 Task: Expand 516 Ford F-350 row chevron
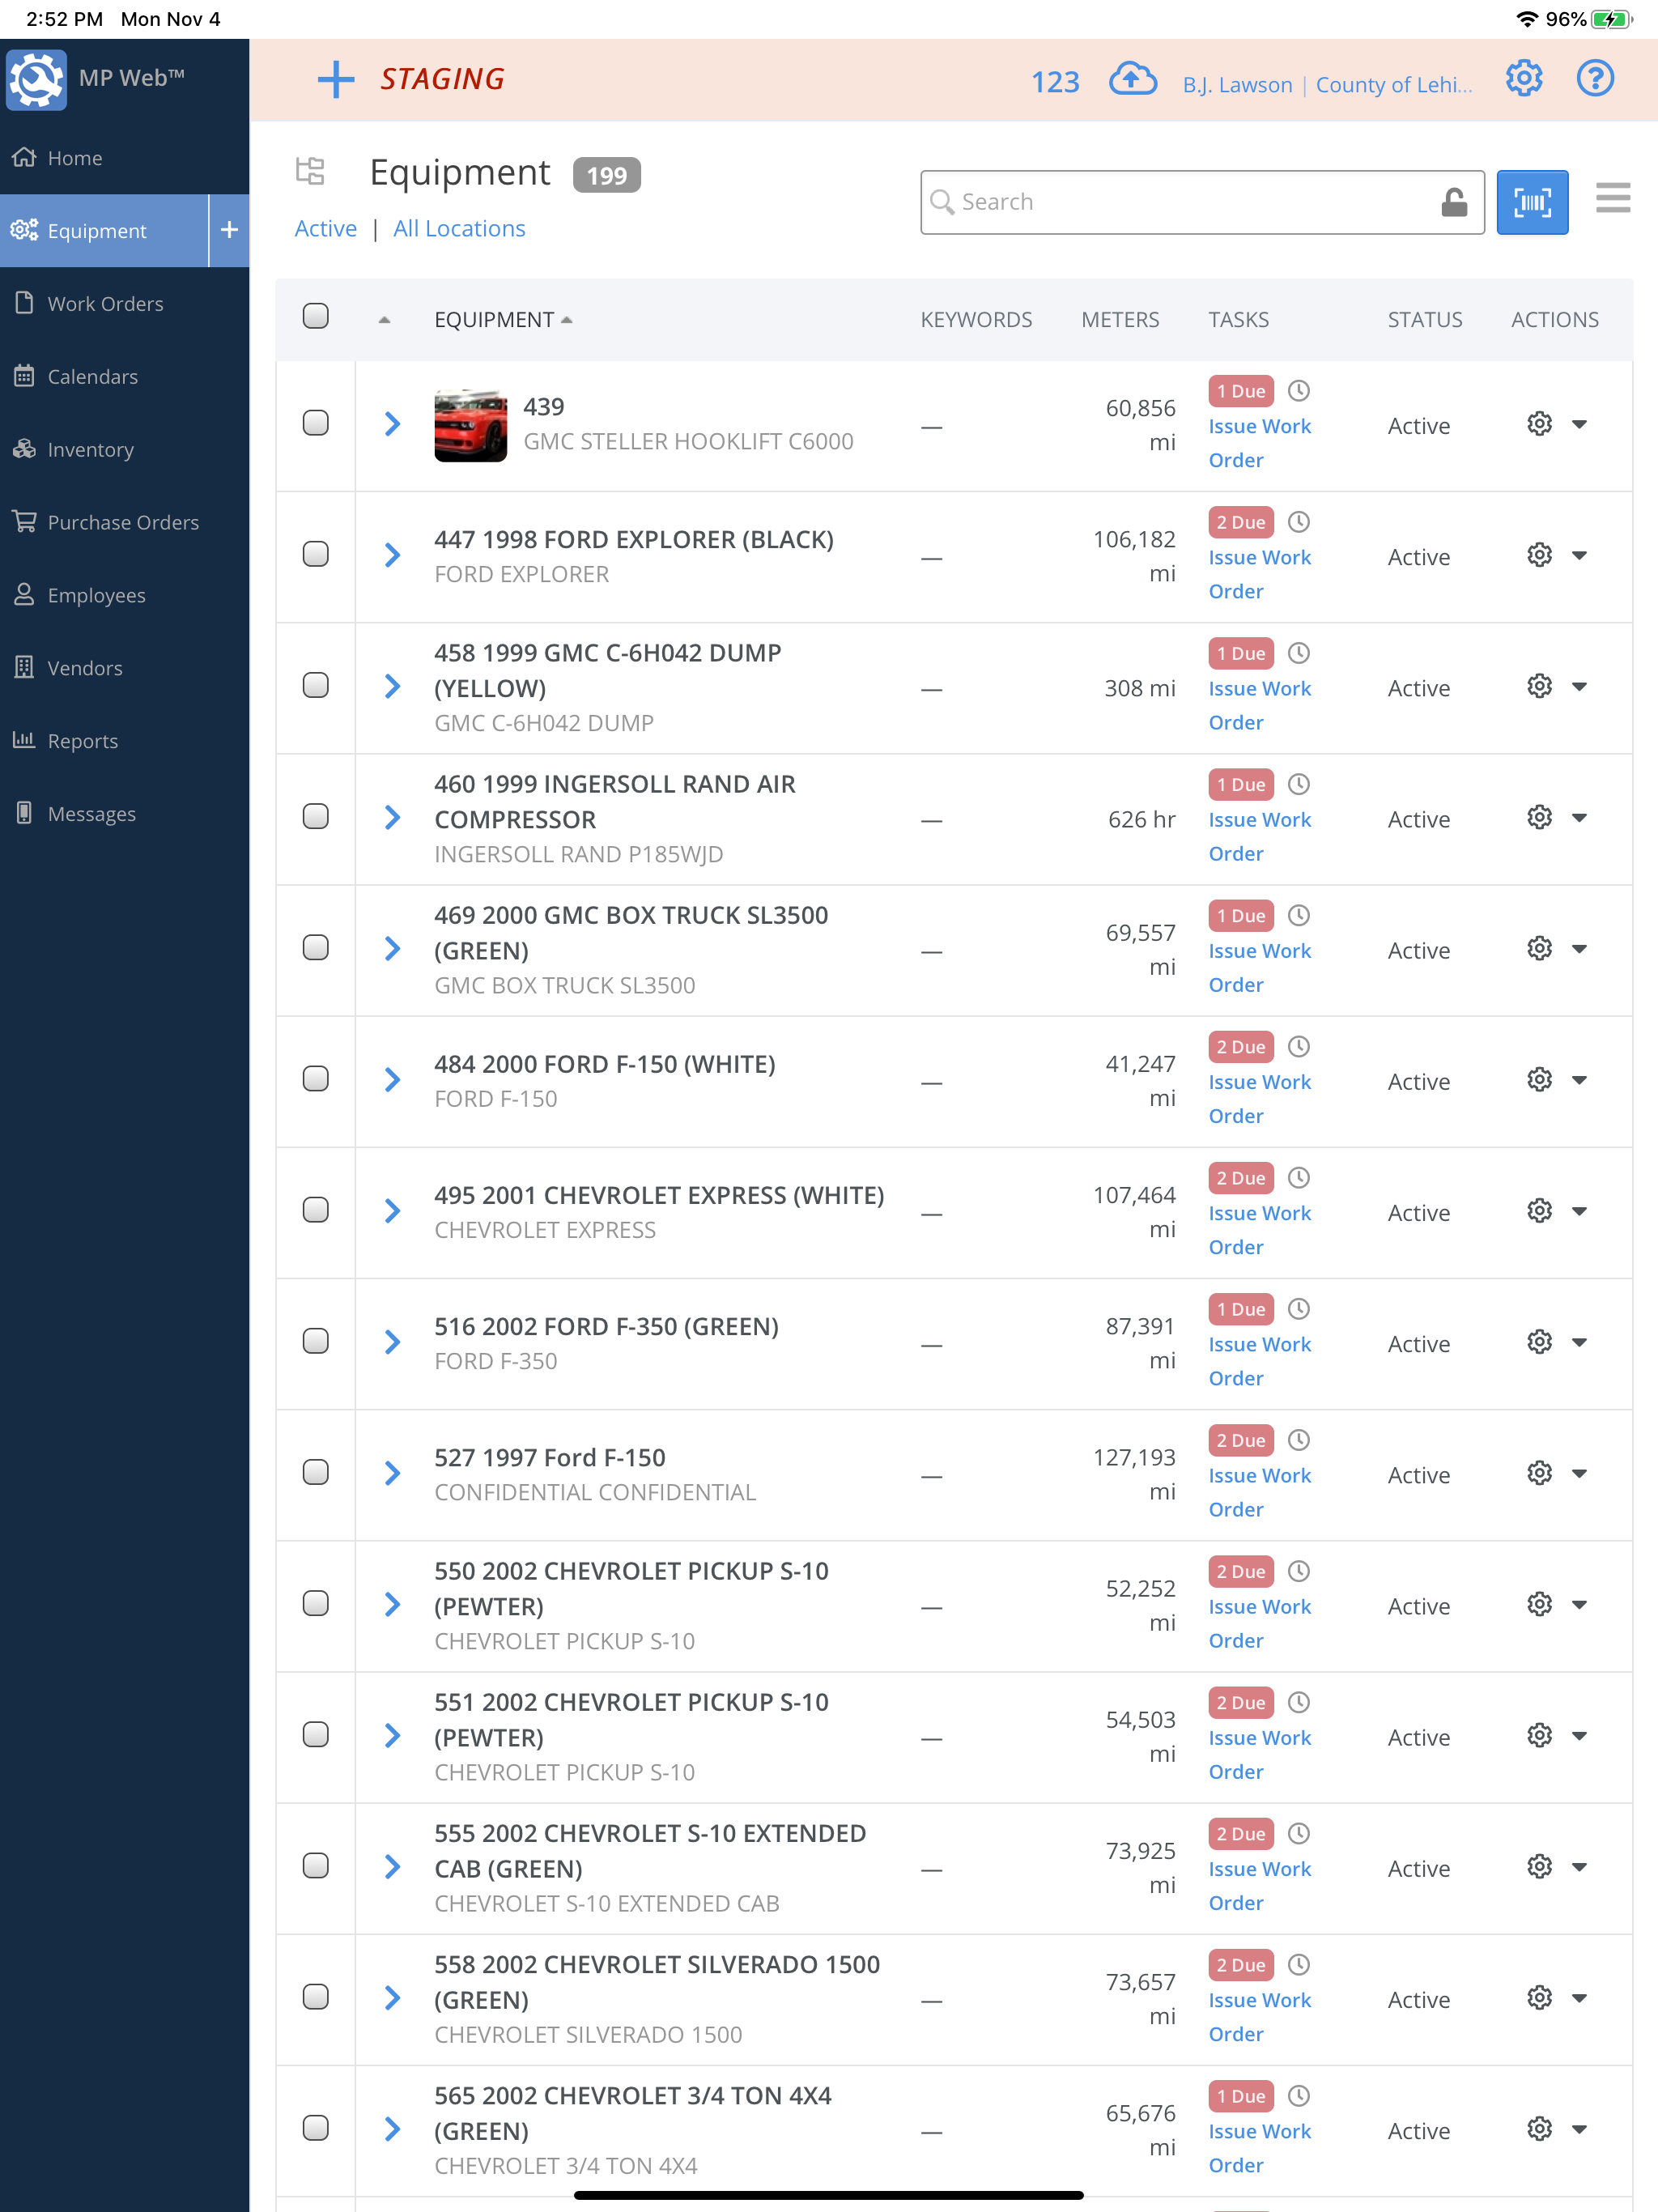392,1342
